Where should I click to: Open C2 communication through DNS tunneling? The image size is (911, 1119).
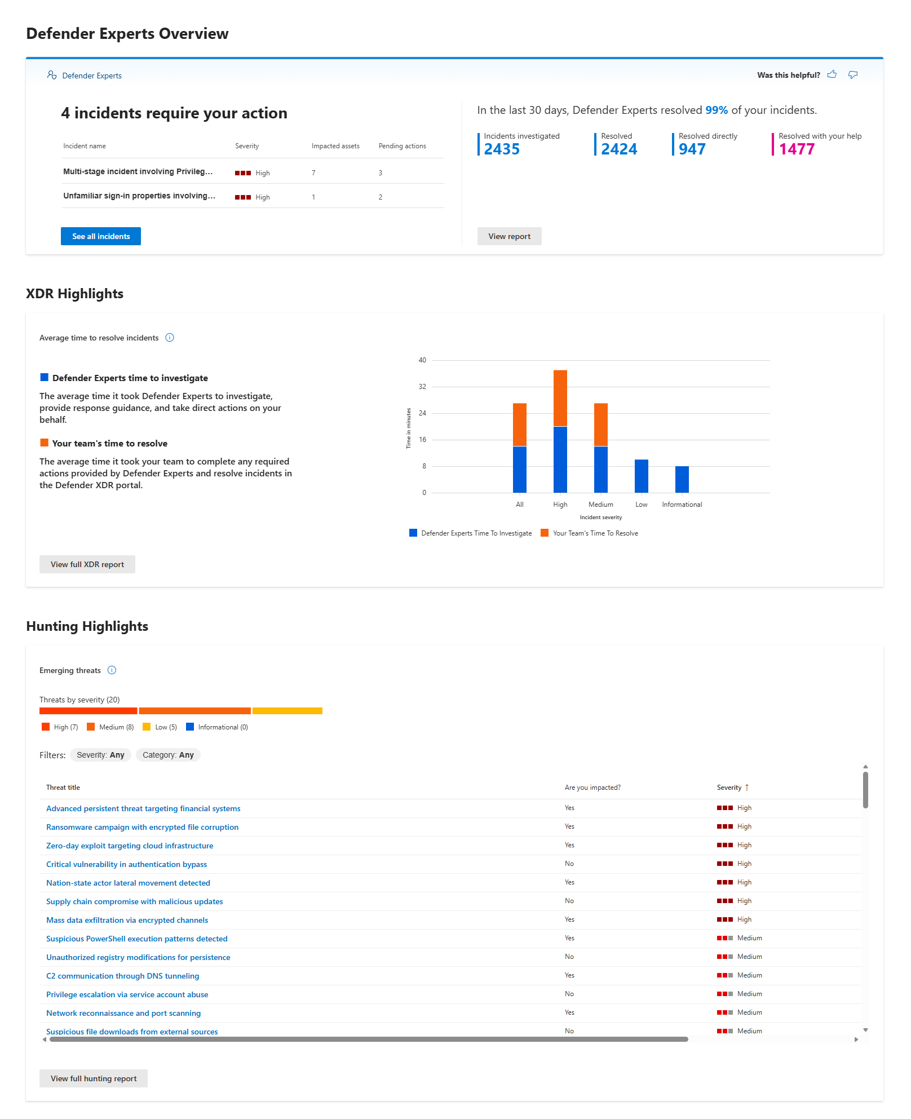[x=122, y=976]
